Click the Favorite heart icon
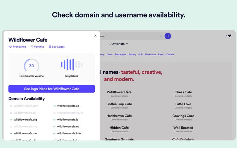The height and width of the screenshot is (148, 237). click(32, 47)
